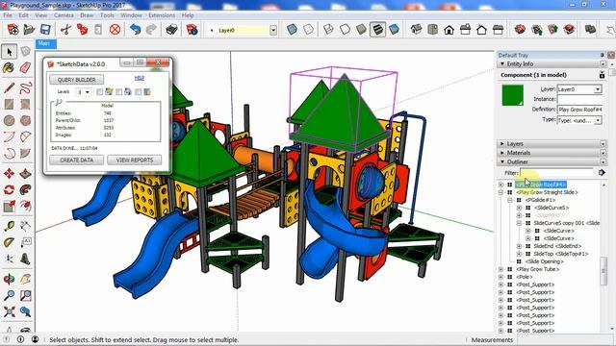Viewport: 616px width, 346px height.
Task: Expand the Layers tray panel
Action: pos(502,144)
